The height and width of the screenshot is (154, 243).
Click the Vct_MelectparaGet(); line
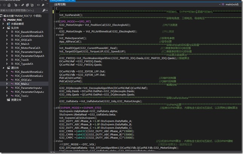(x=73, y=38)
